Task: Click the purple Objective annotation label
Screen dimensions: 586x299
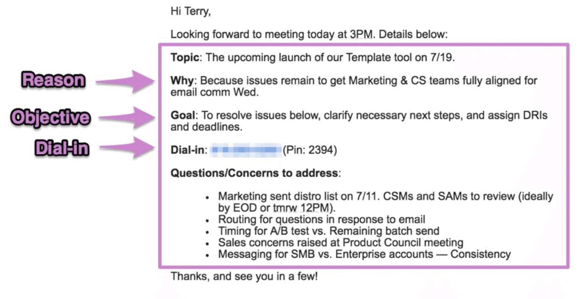Action: [50, 117]
